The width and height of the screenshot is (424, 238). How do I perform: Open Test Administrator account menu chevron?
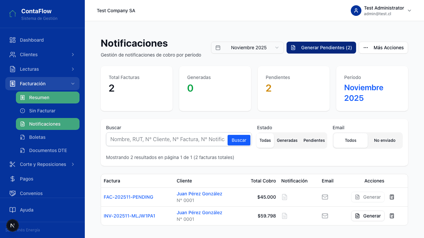(409, 11)
